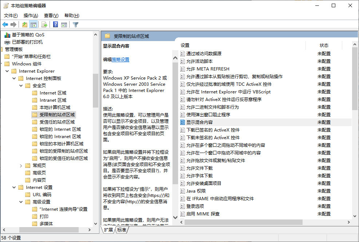Sort by the 状态 column header

[324, 45]
